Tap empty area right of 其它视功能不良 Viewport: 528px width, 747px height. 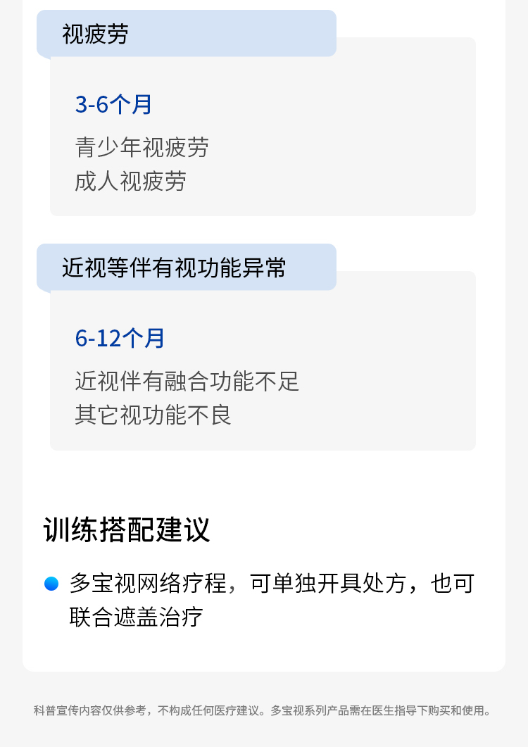coord(352,415)
